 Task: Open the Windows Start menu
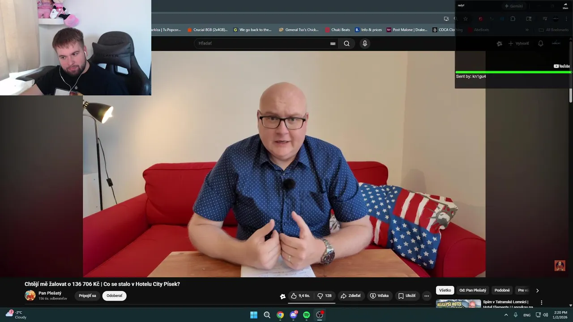(254, 315)
